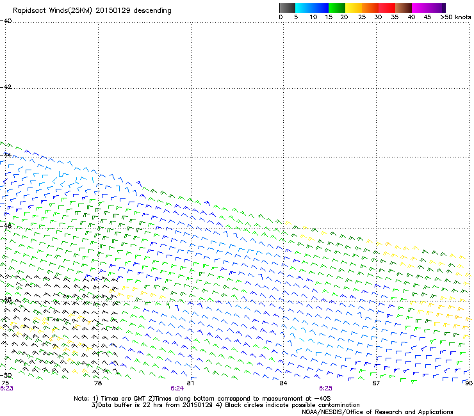Click the '25' label under the color bar
This screenshot has height=416, width=474.
[x=362, y=17]
